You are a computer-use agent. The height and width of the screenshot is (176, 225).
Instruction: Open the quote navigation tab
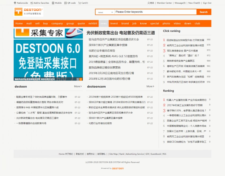coord(81,23)
